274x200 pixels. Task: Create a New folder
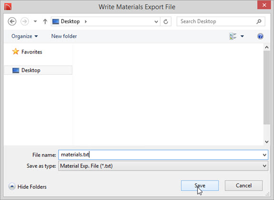[x=64, y=36]
